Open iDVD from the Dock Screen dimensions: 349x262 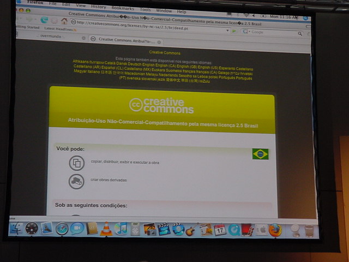pos(178,229)
